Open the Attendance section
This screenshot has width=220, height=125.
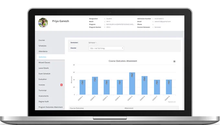click(x=43, y=51)
